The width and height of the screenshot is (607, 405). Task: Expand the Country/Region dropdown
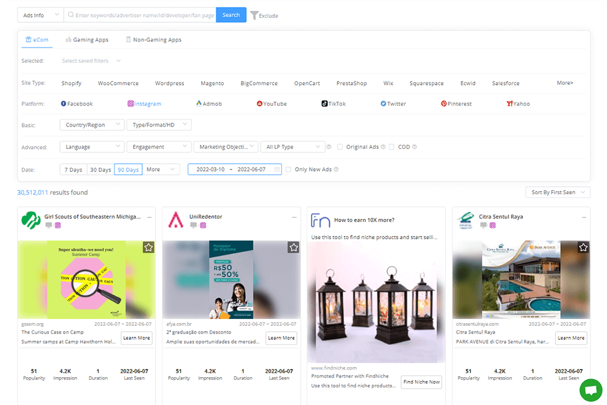point(91,125)
